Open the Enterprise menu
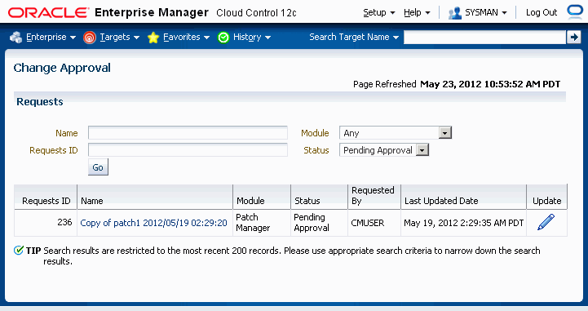The image size is (588, 311). tap(51, 37)
